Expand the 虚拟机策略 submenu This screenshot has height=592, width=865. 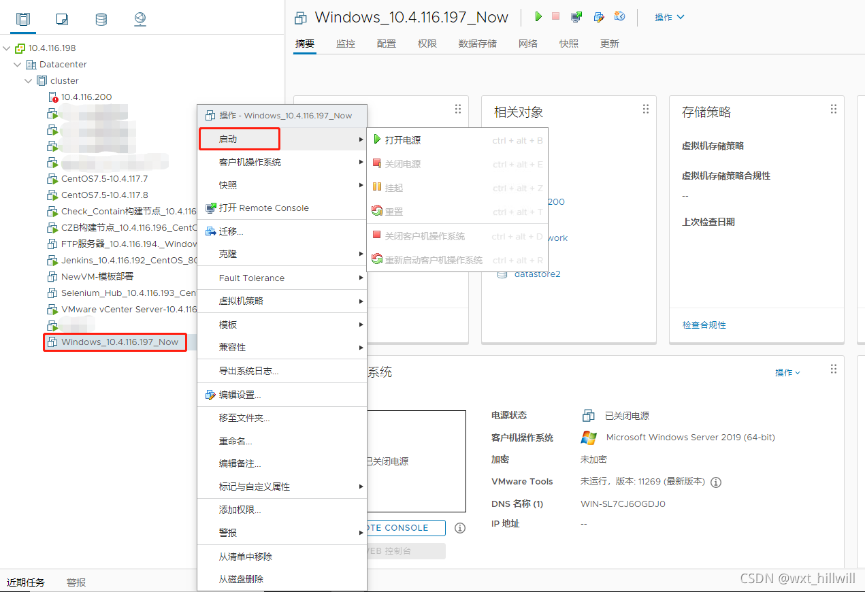pos(282,301)
